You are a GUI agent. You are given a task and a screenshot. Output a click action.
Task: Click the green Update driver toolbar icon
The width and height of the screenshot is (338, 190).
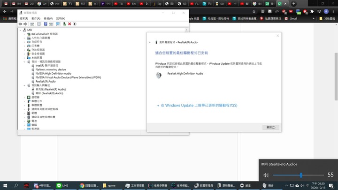point(64,24)
